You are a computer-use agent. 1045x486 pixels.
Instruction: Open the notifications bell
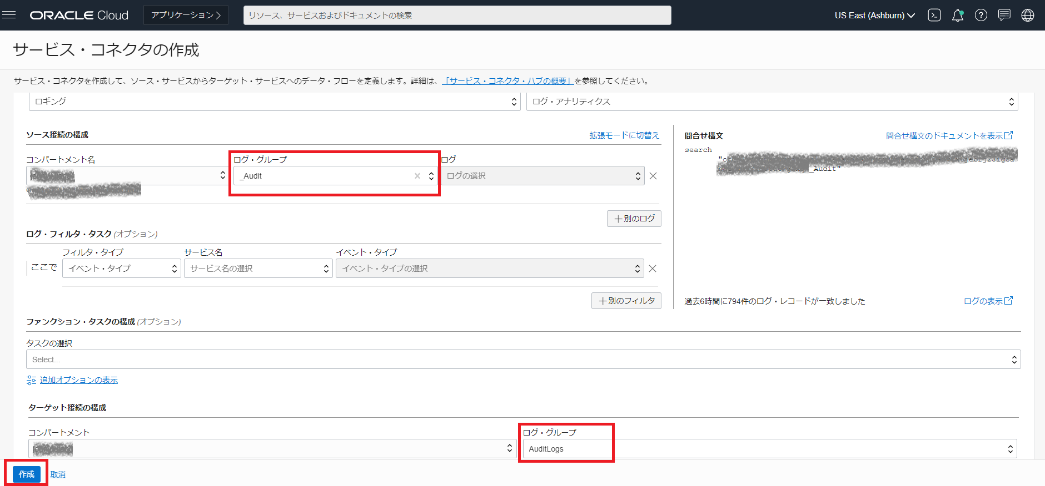click(x=957, y=15)
